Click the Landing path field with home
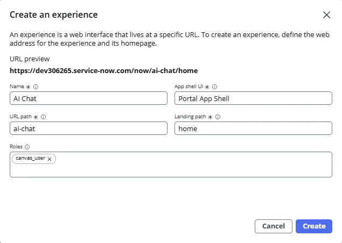This screenshot has height=243, width=342. tap(253, 128)
